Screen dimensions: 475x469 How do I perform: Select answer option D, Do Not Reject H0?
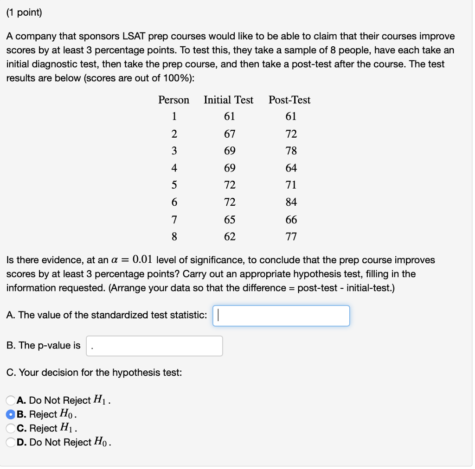(x=10, y=442)
